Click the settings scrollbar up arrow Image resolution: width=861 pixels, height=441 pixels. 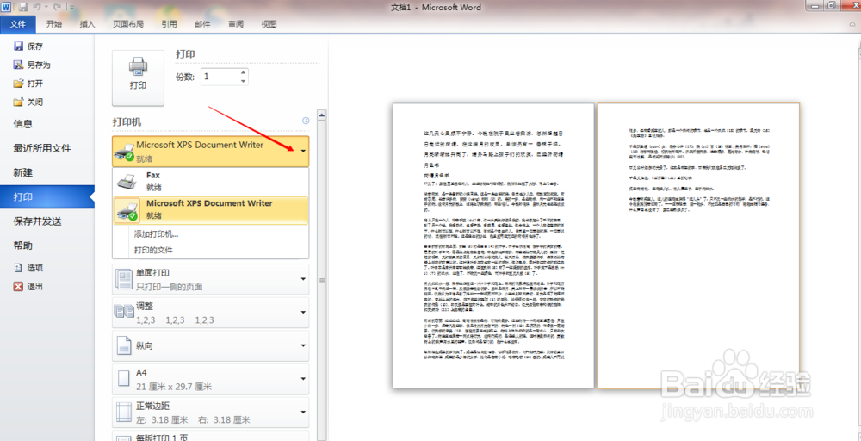point(322,115)
